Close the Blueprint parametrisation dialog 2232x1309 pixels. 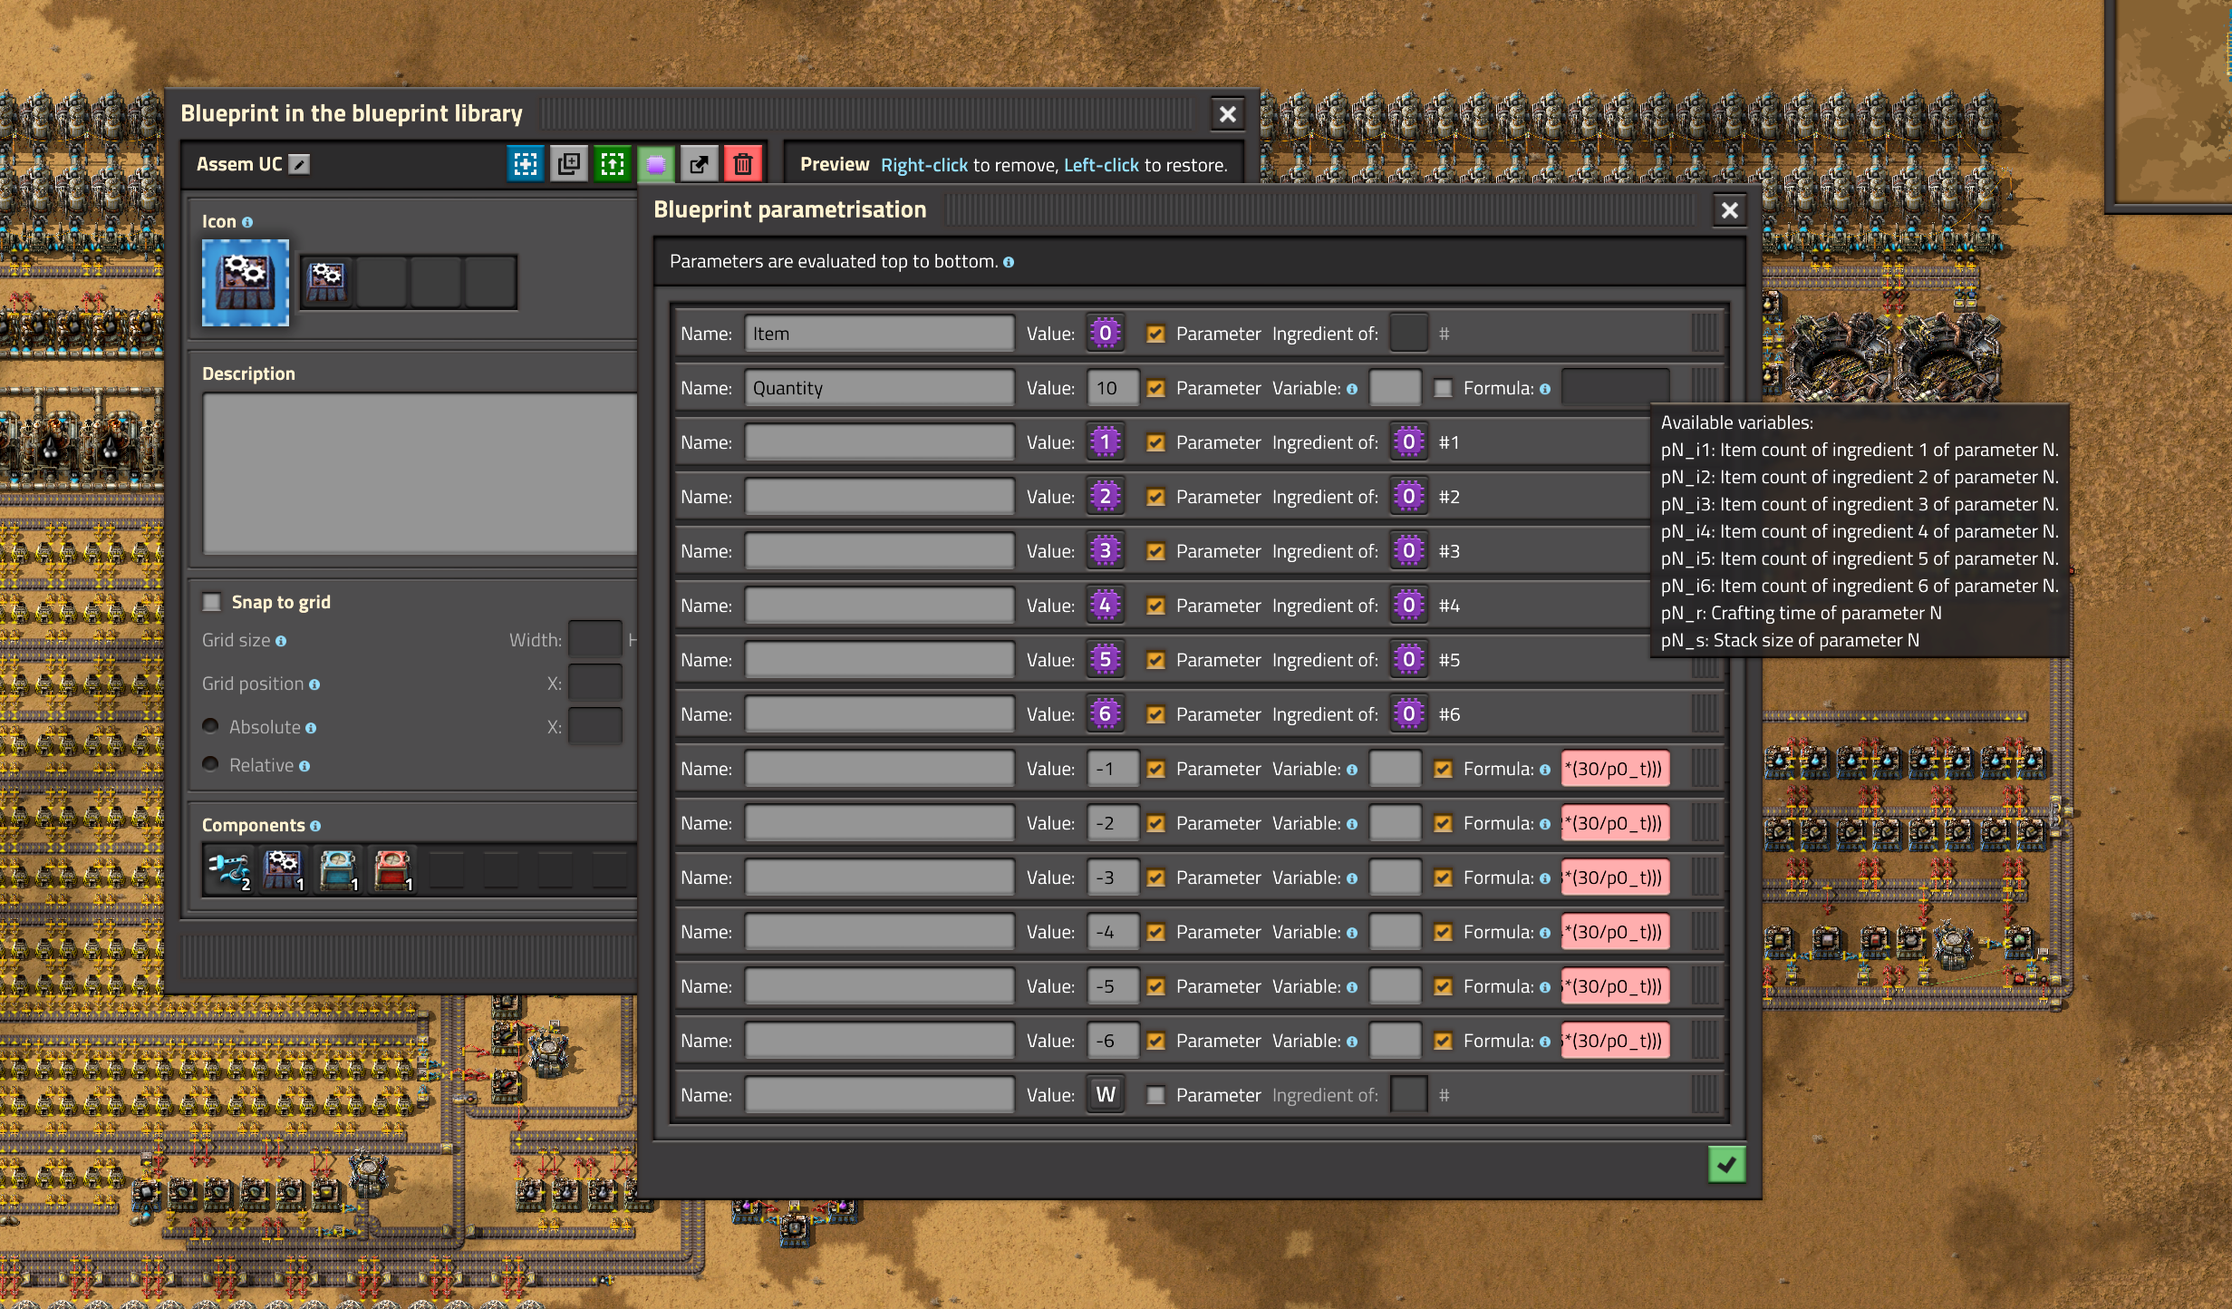point(1729,210)
